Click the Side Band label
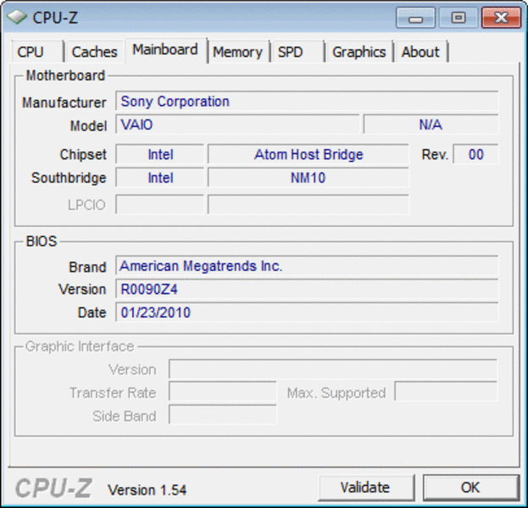 point(125,417)
